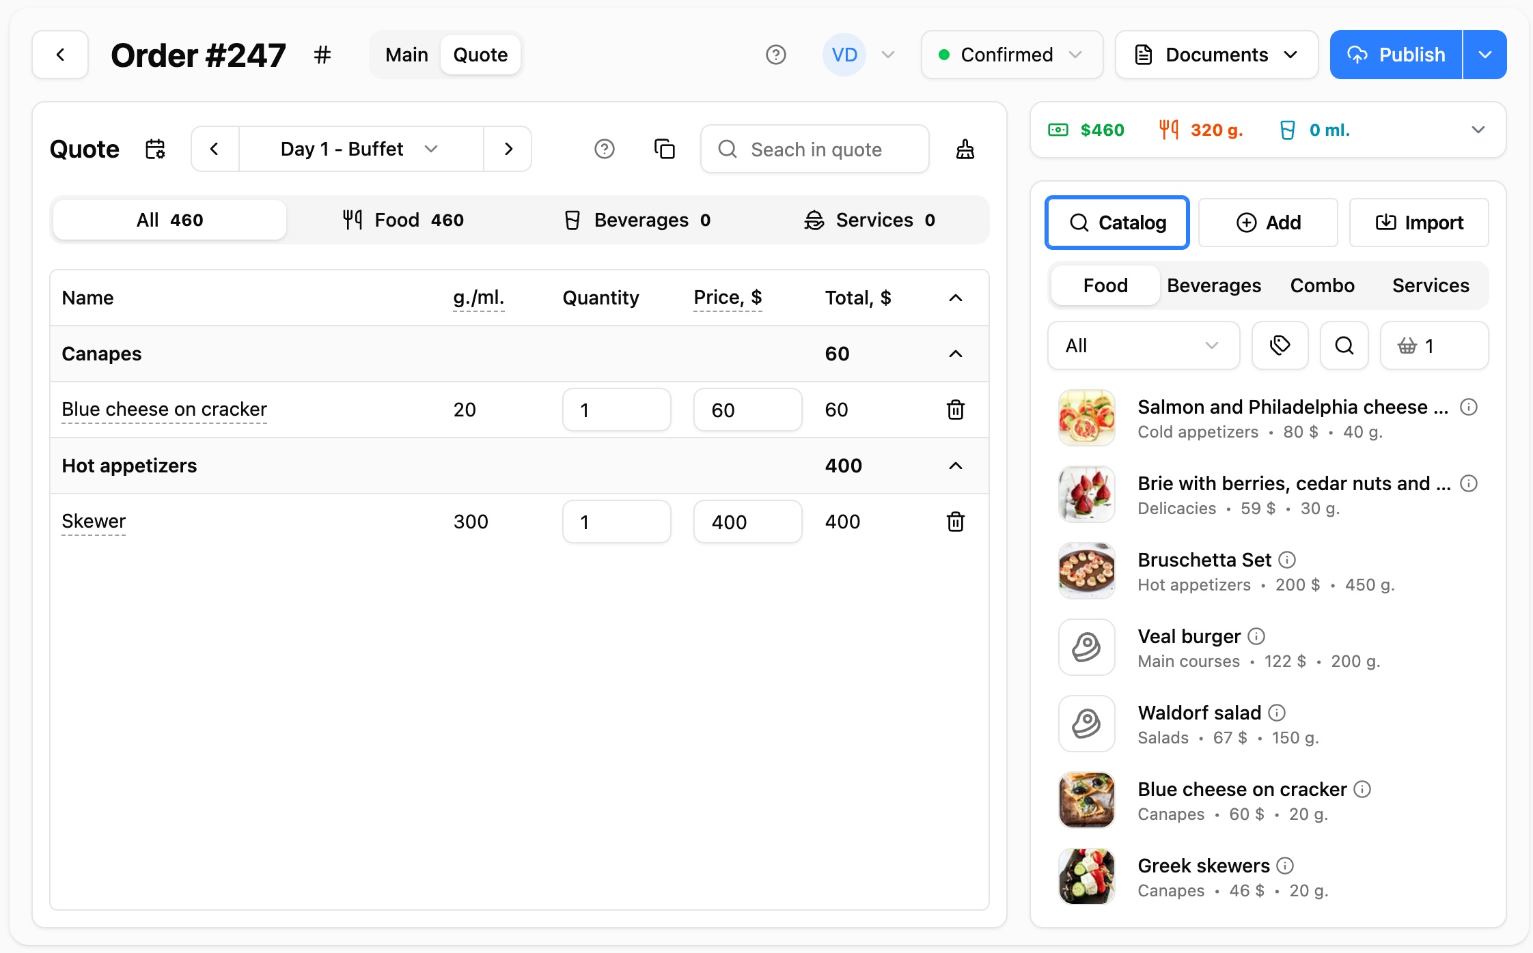Click the 320 g. food weight indicator

pos(1201,130)
